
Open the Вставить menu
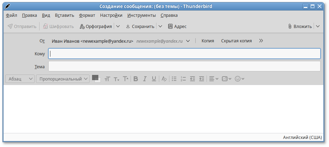65,15
